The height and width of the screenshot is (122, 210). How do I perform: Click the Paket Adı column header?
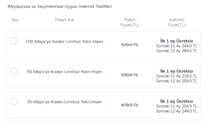click(x=64, y=20)
